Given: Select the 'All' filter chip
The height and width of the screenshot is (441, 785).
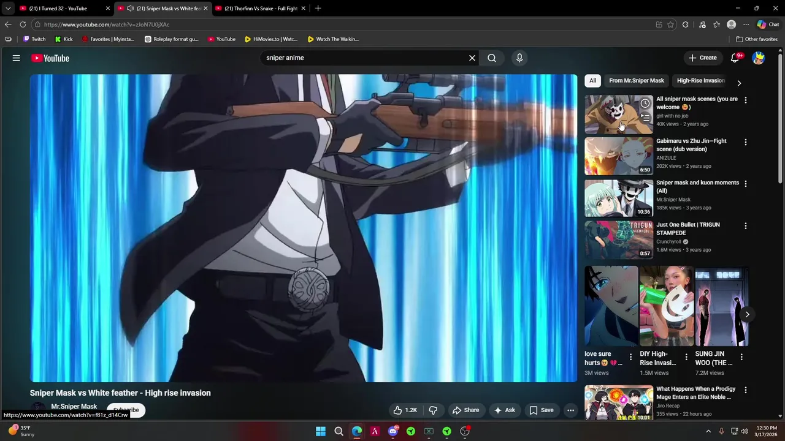Looking at the screenshot, I should point(592,80).
